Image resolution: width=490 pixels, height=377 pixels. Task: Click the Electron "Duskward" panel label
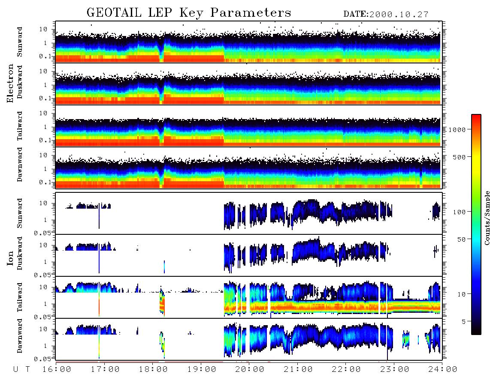(20, 82)
